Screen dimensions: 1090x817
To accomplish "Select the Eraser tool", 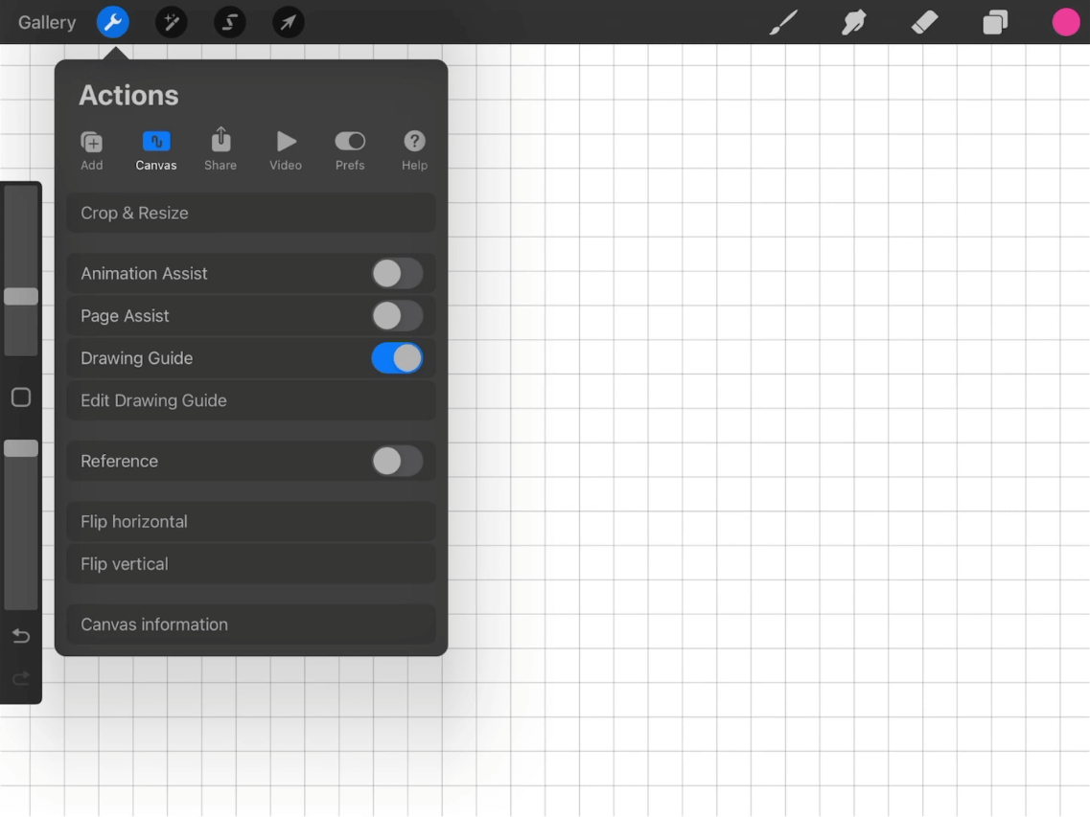I will 923,22.
